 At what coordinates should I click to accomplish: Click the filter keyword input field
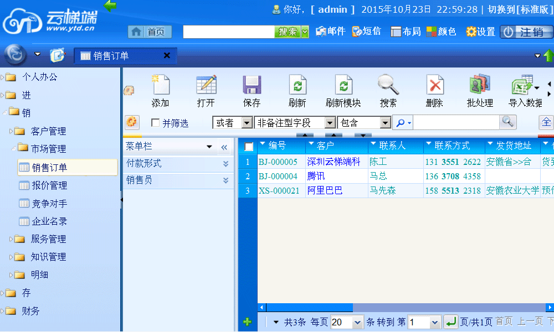[456, 123]
